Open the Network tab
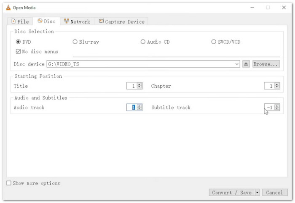This screenshot has height=203, width=295. (x=77, y=21)
